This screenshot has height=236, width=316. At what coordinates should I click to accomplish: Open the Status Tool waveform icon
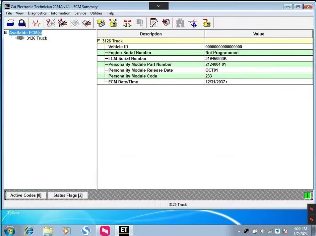(x=36, y=23)
